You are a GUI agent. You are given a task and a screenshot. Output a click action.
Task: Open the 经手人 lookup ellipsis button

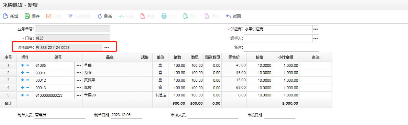pos(316,39)
